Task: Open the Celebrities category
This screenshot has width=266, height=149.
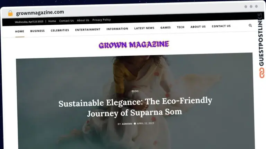Action: (x=60, y=30)
